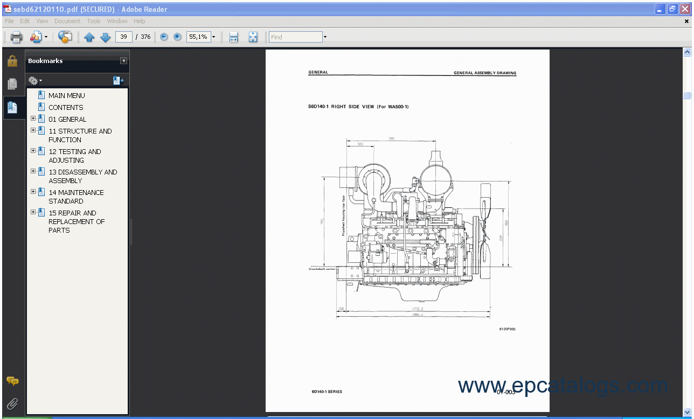Close the document with the menu-bar X

(686, 22)
